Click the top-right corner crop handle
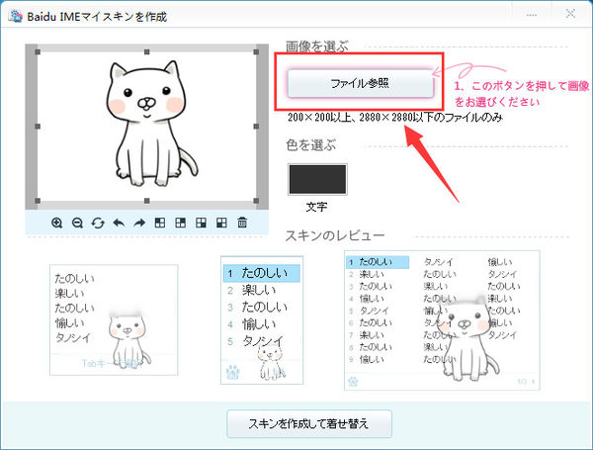Image resolution: width=593 pixels, height=450 pixels. click(x=256, y=51)
